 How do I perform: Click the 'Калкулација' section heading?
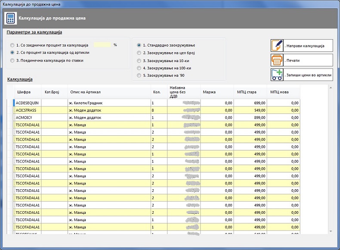point(20,79)
